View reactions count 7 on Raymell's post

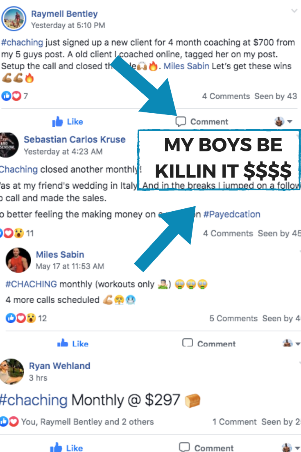15,96
